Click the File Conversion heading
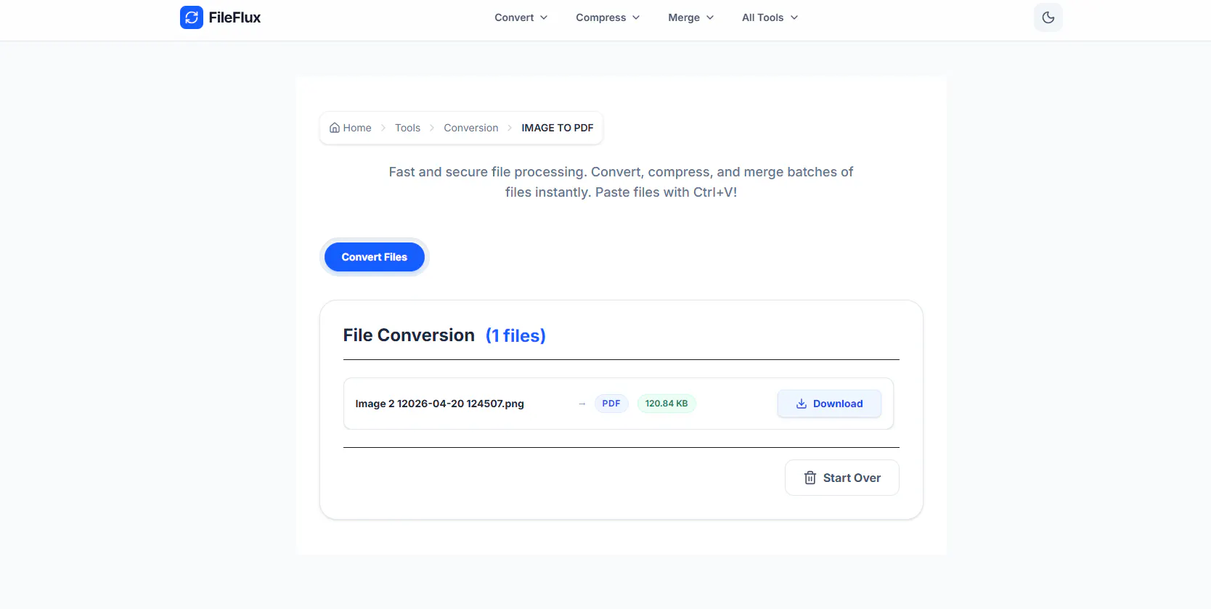The height and width of the screenshot is (609, 1211). (x=409, y=335)
